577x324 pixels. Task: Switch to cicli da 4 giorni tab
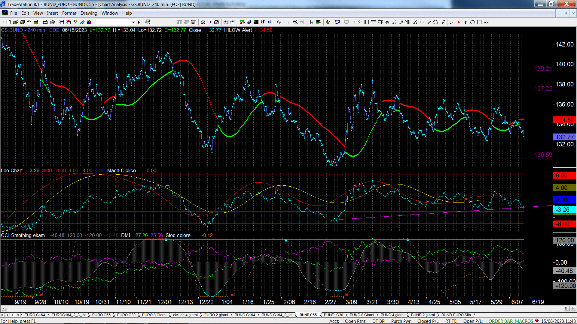point(185,315)
